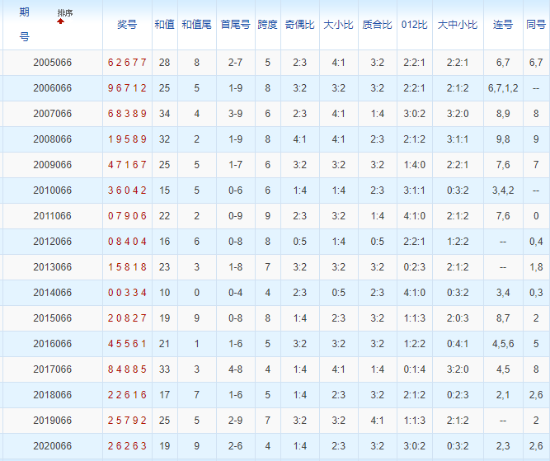Click winning number 4 5 5 6 1

tap(127, 343)
